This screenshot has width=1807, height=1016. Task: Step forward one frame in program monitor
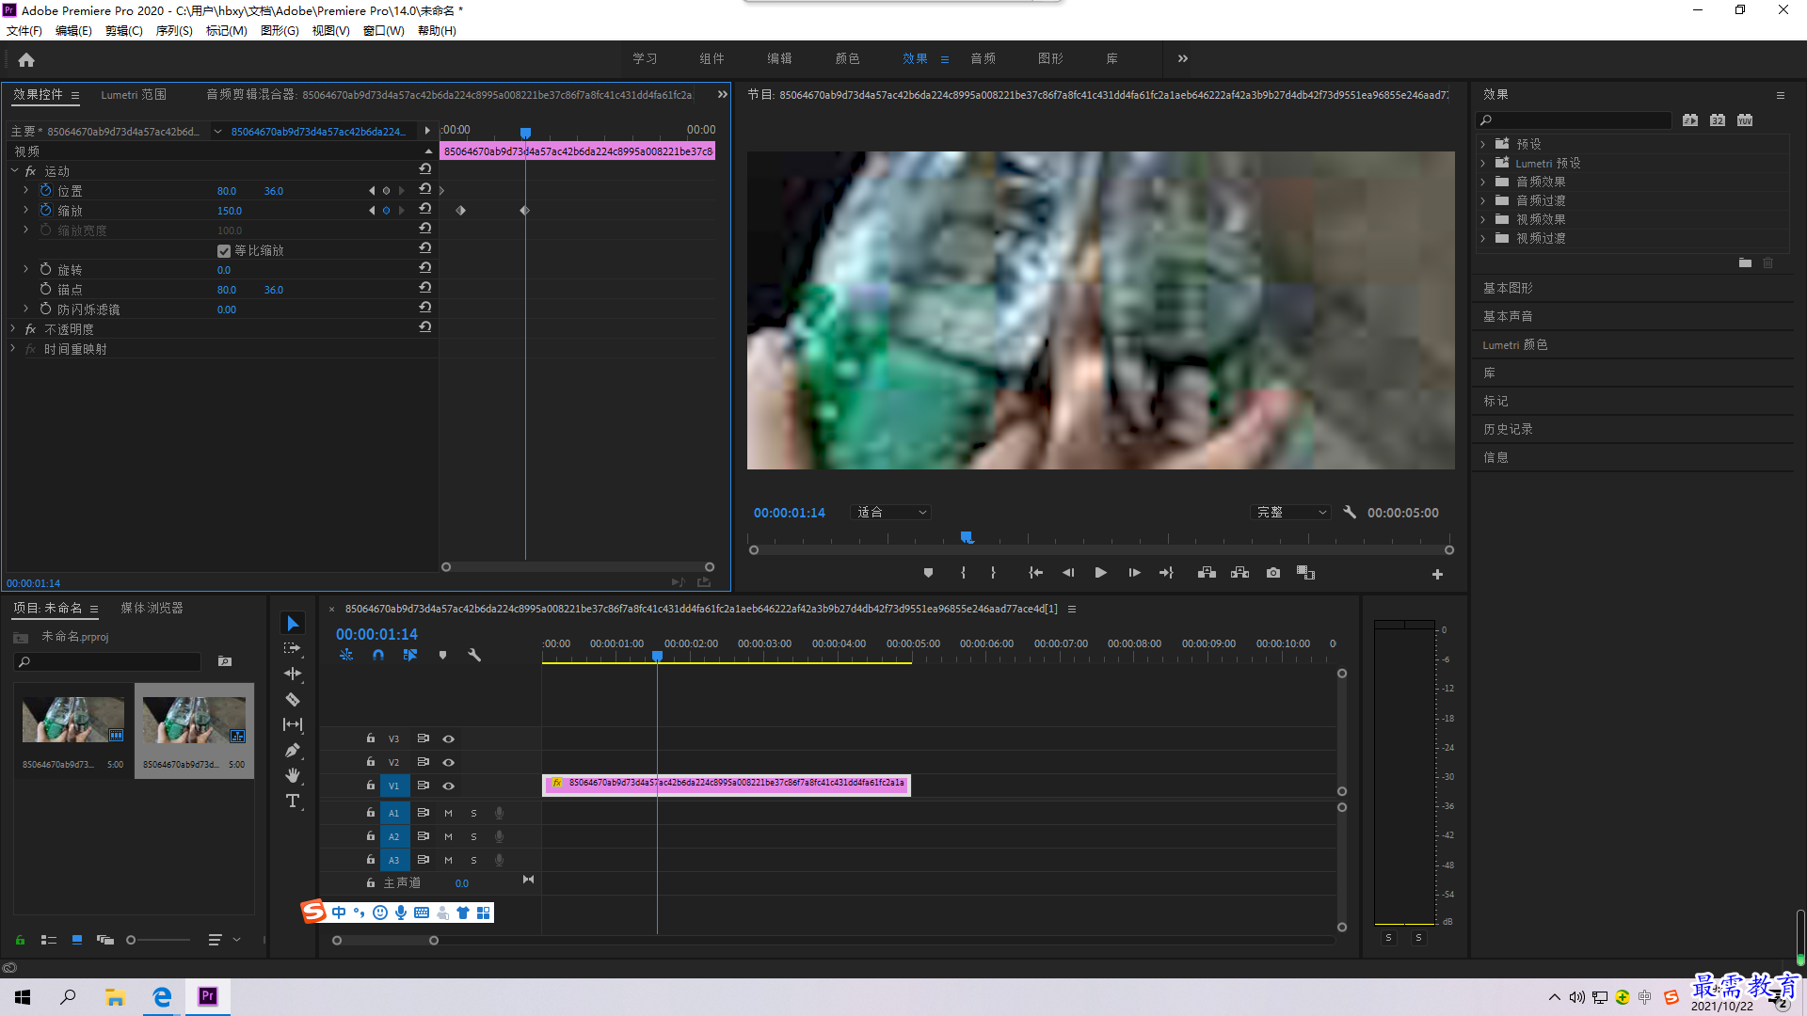pyautogui.click(x=1134, y=573)
